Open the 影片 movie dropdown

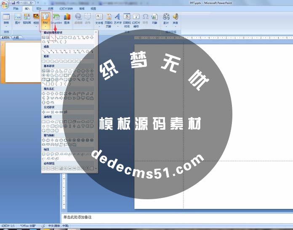(166, 20)
